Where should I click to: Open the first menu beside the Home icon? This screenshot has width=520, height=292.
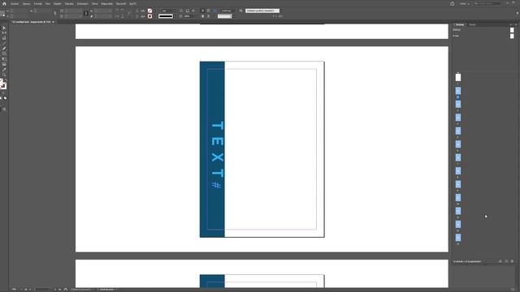click(x=15, y=3)
